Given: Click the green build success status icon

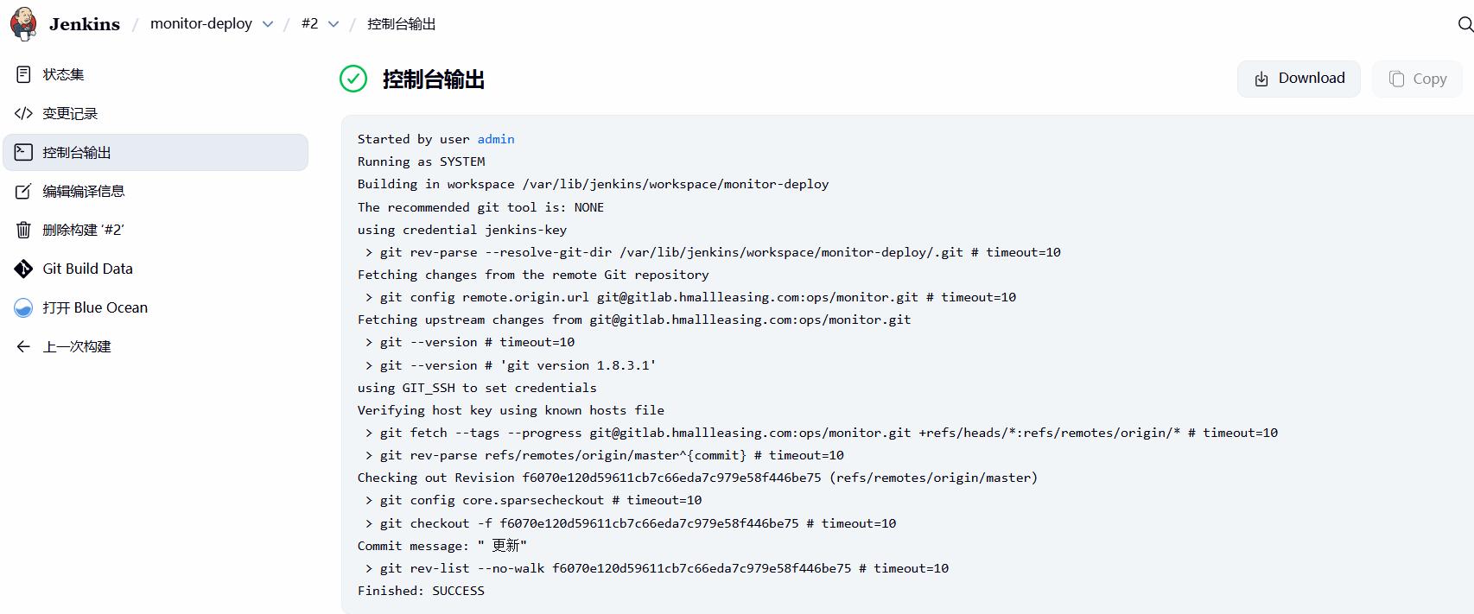Looking at the screenshot, I should (353, 79).
